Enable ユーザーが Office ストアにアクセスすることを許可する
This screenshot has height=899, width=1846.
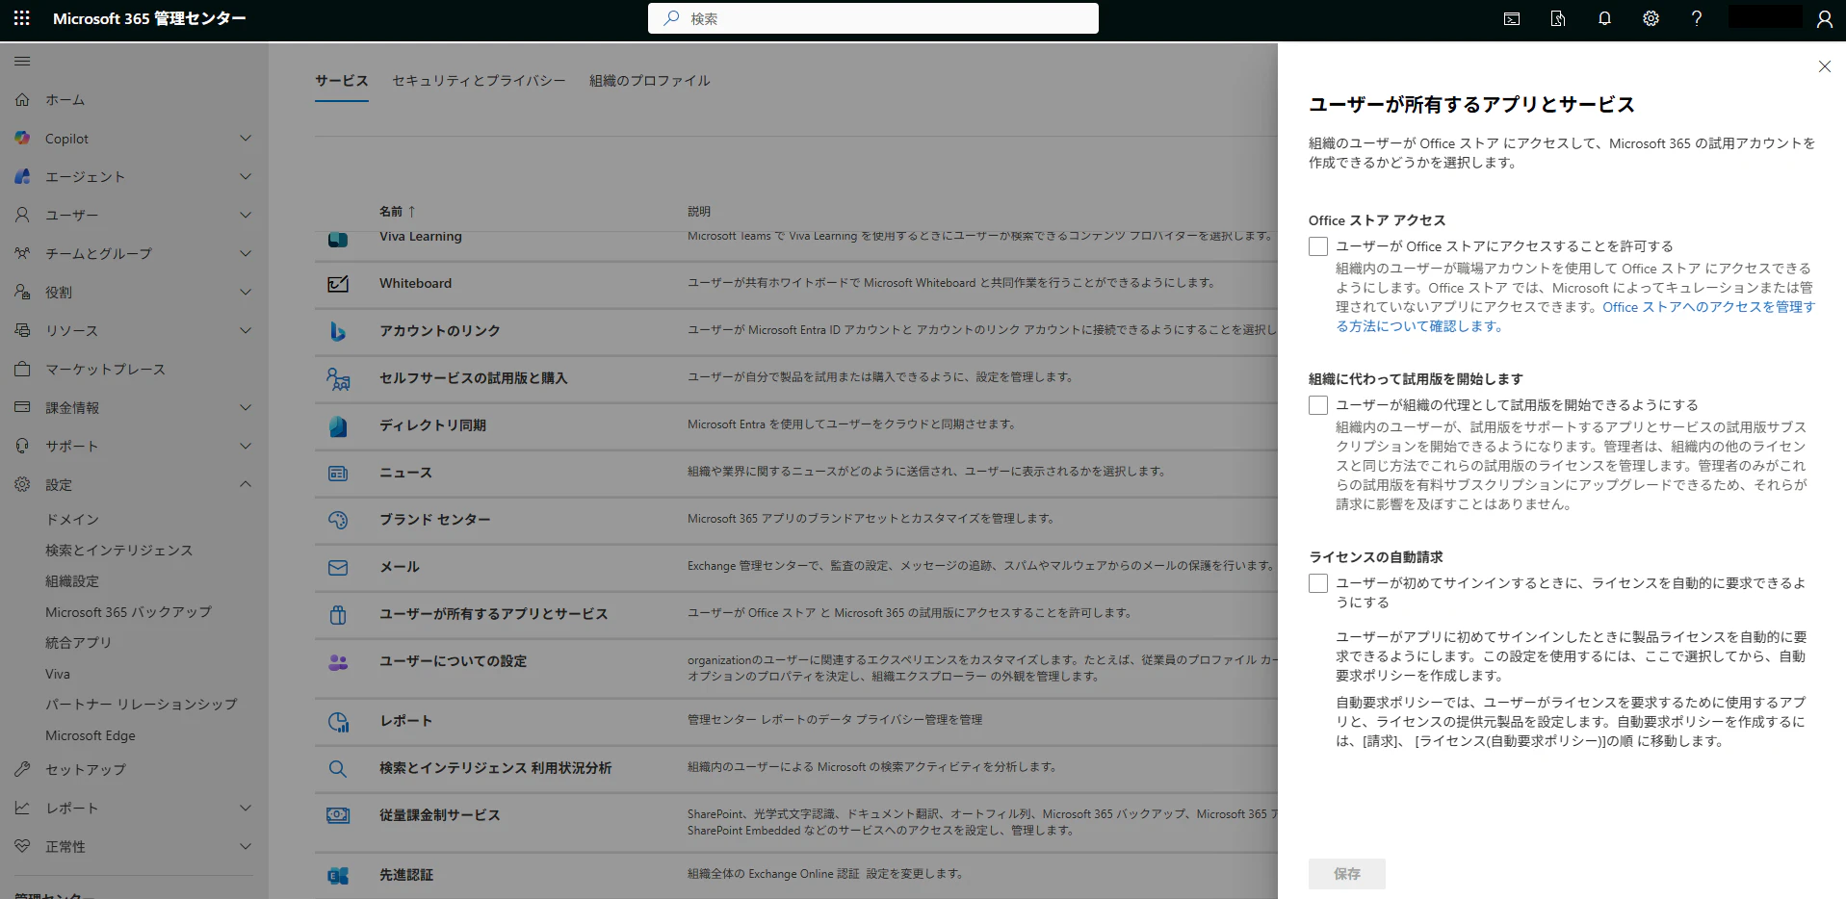pos(1317,245)
